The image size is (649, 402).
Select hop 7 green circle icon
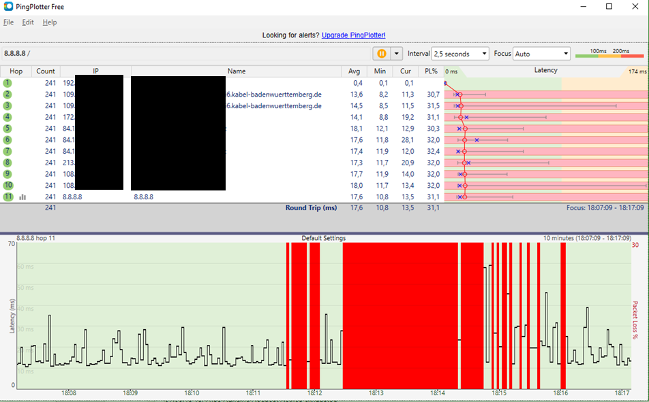7,151
